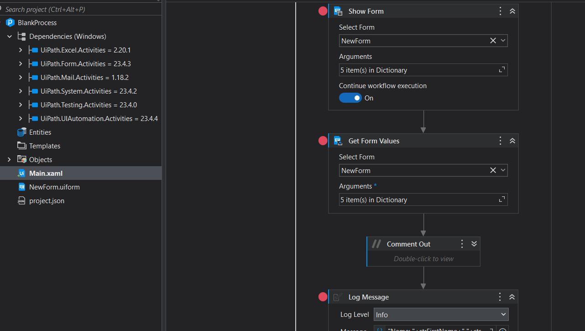
Task: Open the Select Form dropdown arrow in Show Form
Action: click(x=503, y=41)
